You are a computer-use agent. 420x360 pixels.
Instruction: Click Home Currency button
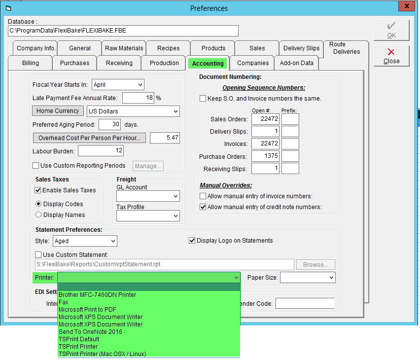pos(58,111)
